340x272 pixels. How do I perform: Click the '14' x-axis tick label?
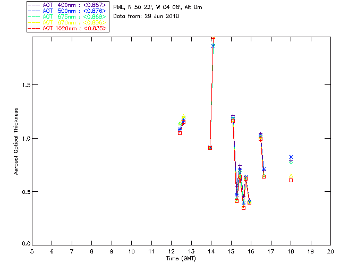[211, 251]
